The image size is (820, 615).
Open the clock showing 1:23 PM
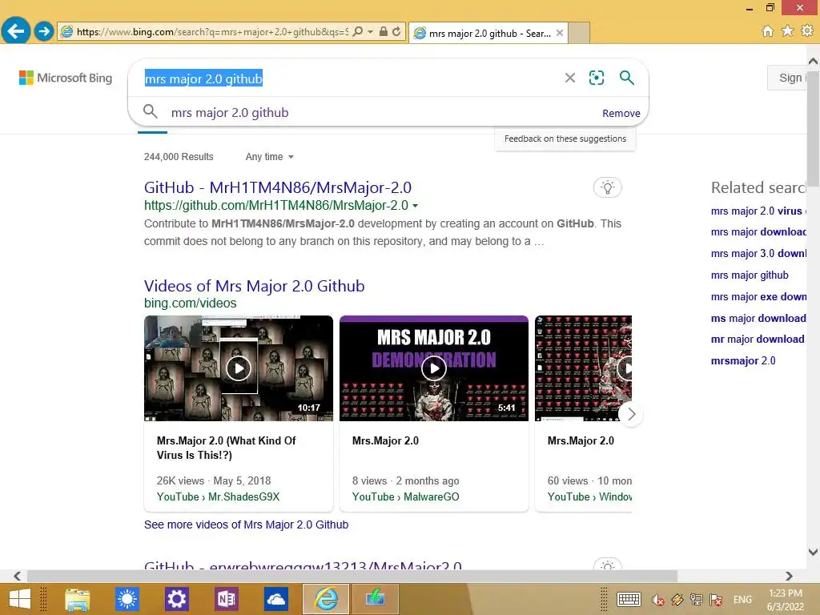pos(785,600)
